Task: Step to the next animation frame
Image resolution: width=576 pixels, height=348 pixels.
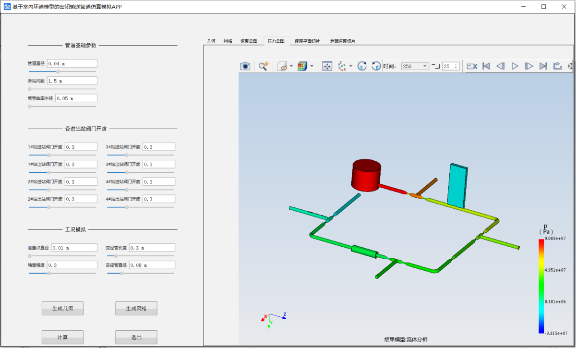Action: [x=529, y=66]
